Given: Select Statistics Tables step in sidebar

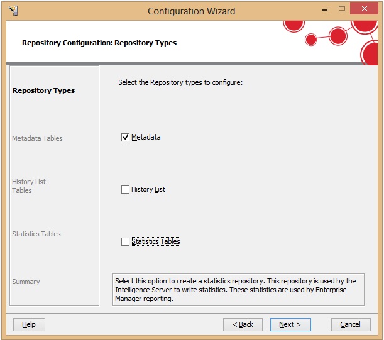Looking at the screenshot, I should 36,234.
